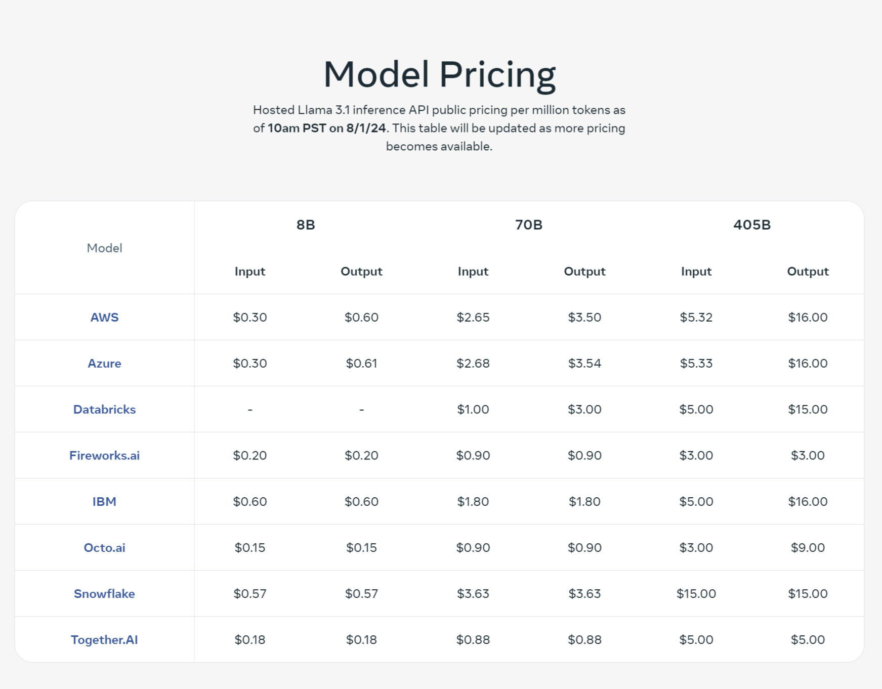This screenshot has height=689, width=882.
Task: Visit the Octo.ai link
Action: coord(104,547)
